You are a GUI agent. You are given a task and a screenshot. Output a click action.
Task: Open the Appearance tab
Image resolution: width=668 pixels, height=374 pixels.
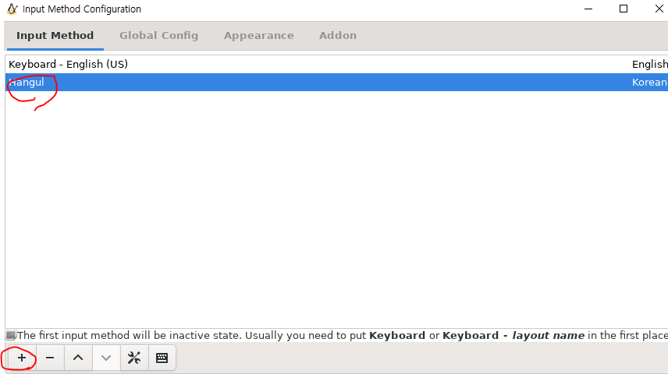coord(258,35)
